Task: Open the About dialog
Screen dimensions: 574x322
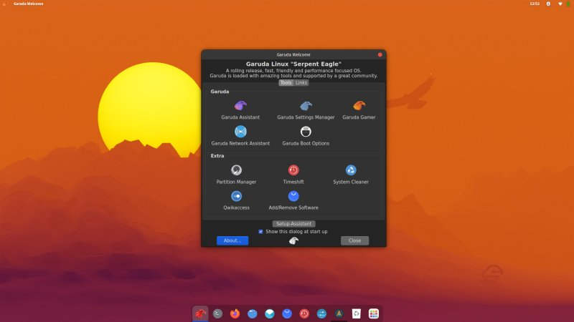Action: tap(232, 240)
